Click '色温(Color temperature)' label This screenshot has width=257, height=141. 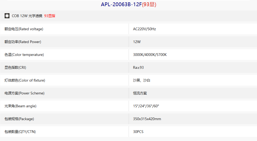(24, 55)
